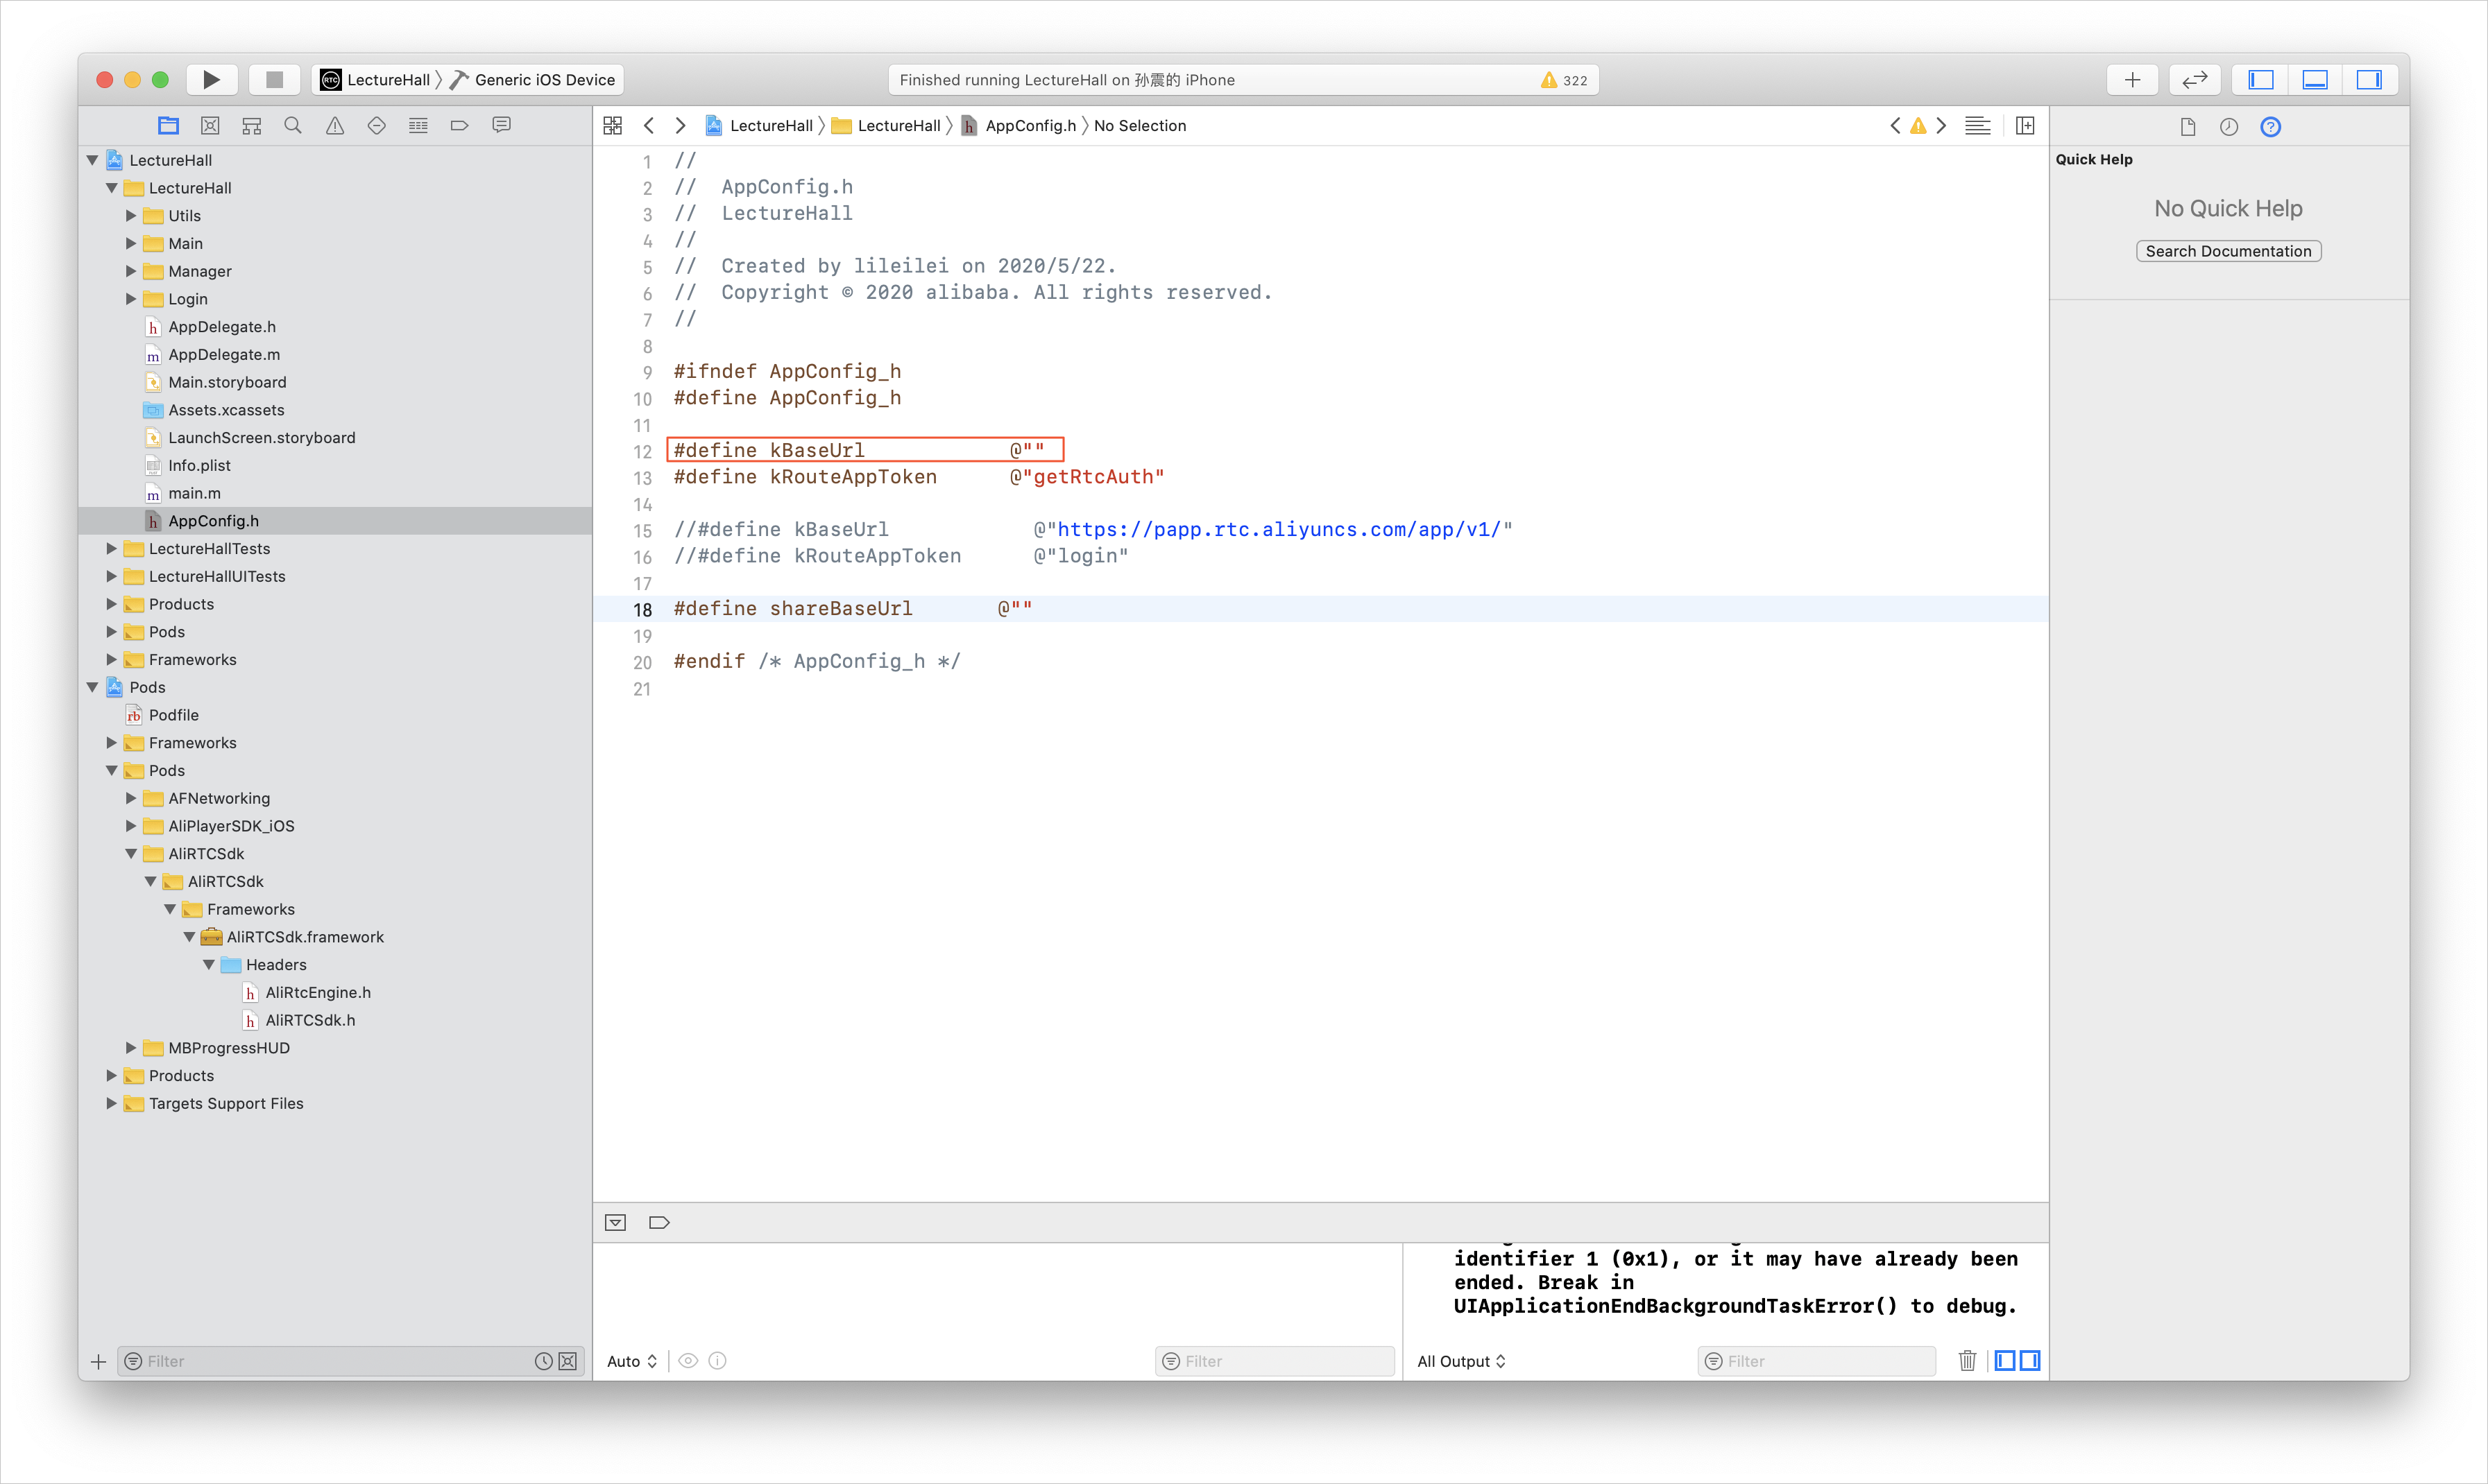The height and width of the screenshot is (1484, 2488).
Task: Open the Library with the plus button
Action: pos(2133,79)
